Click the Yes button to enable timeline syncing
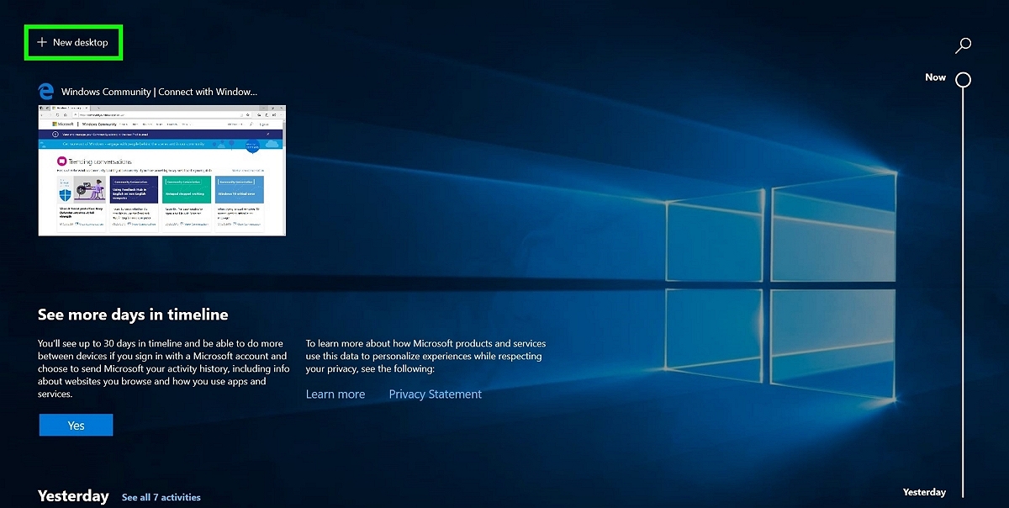 [x=75, y=425]
